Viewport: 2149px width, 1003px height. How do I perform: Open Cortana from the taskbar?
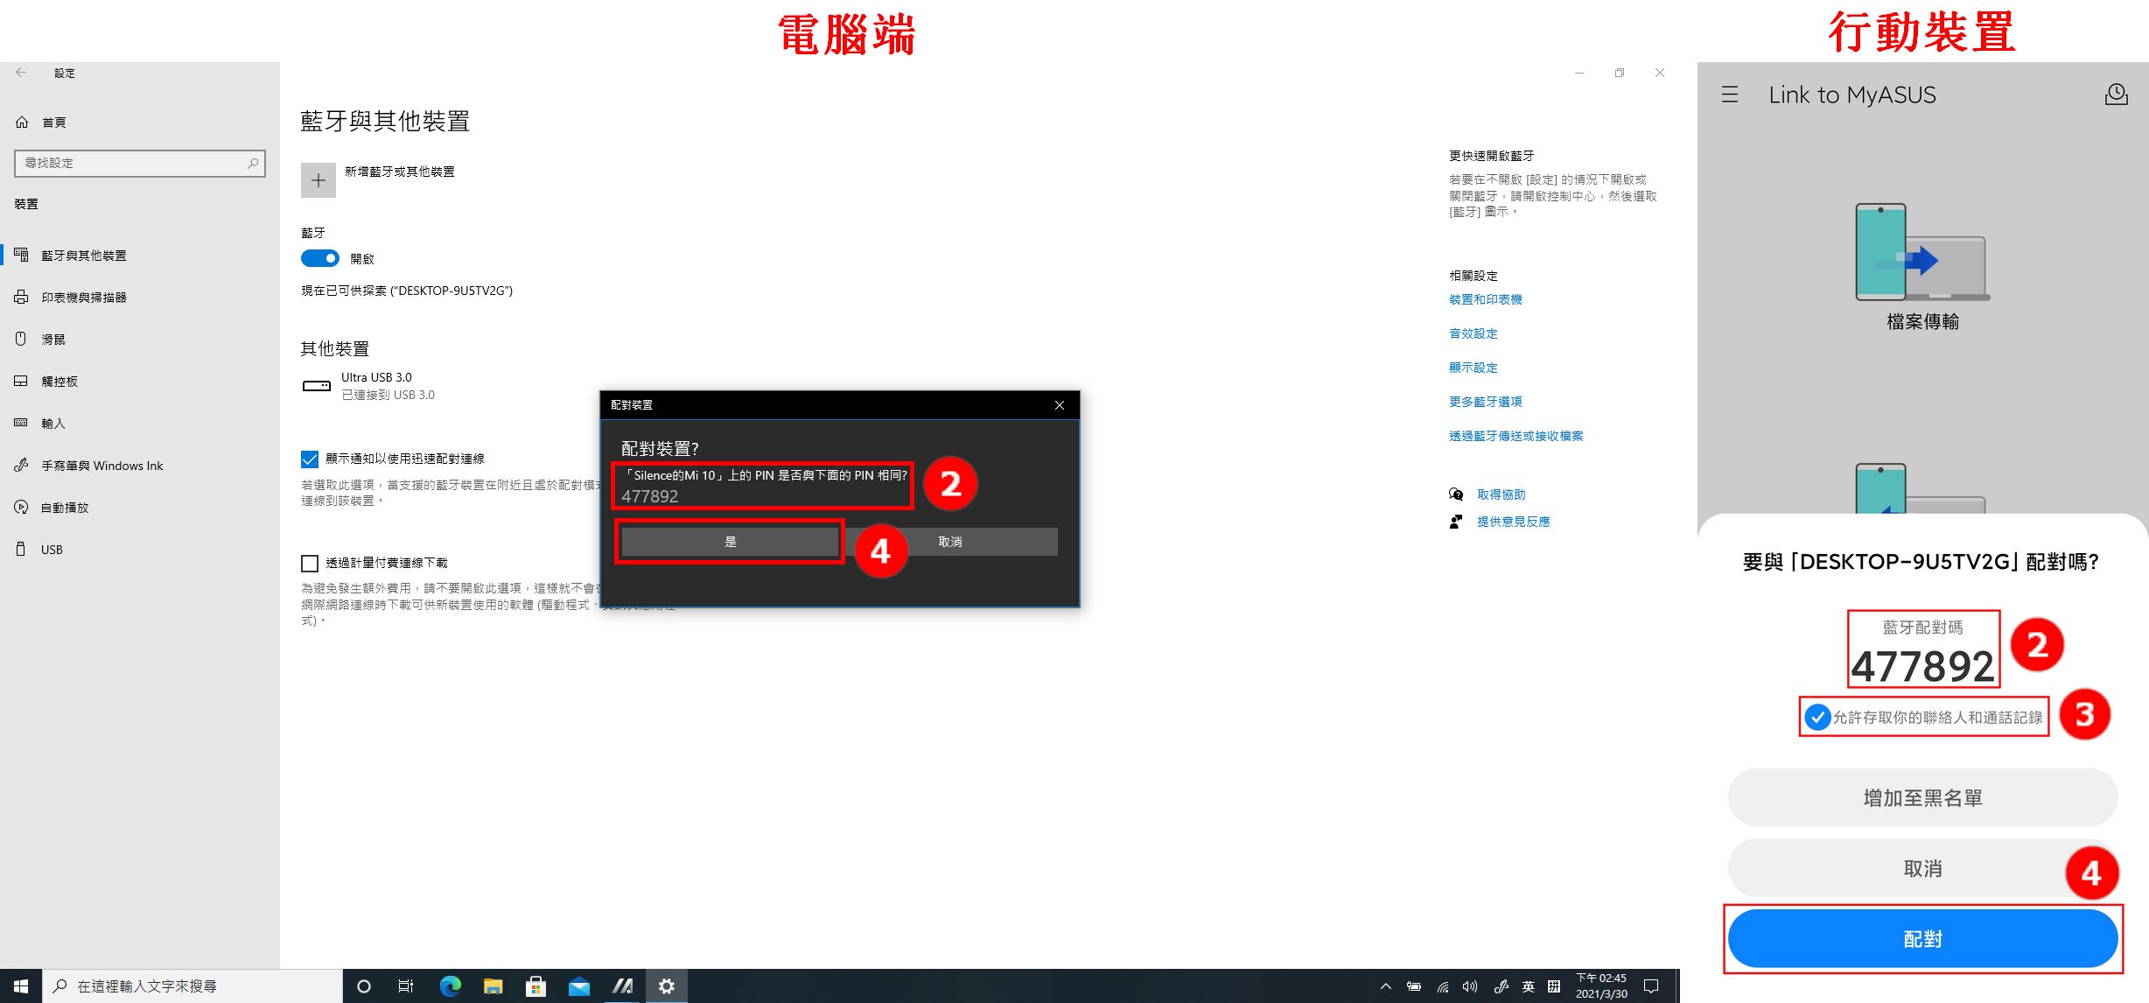pyautogui.click(x=364, y=986)
